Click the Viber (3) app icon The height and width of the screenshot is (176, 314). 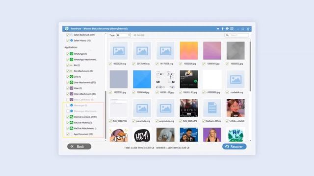pyautogui.click(x=72, y=88)
